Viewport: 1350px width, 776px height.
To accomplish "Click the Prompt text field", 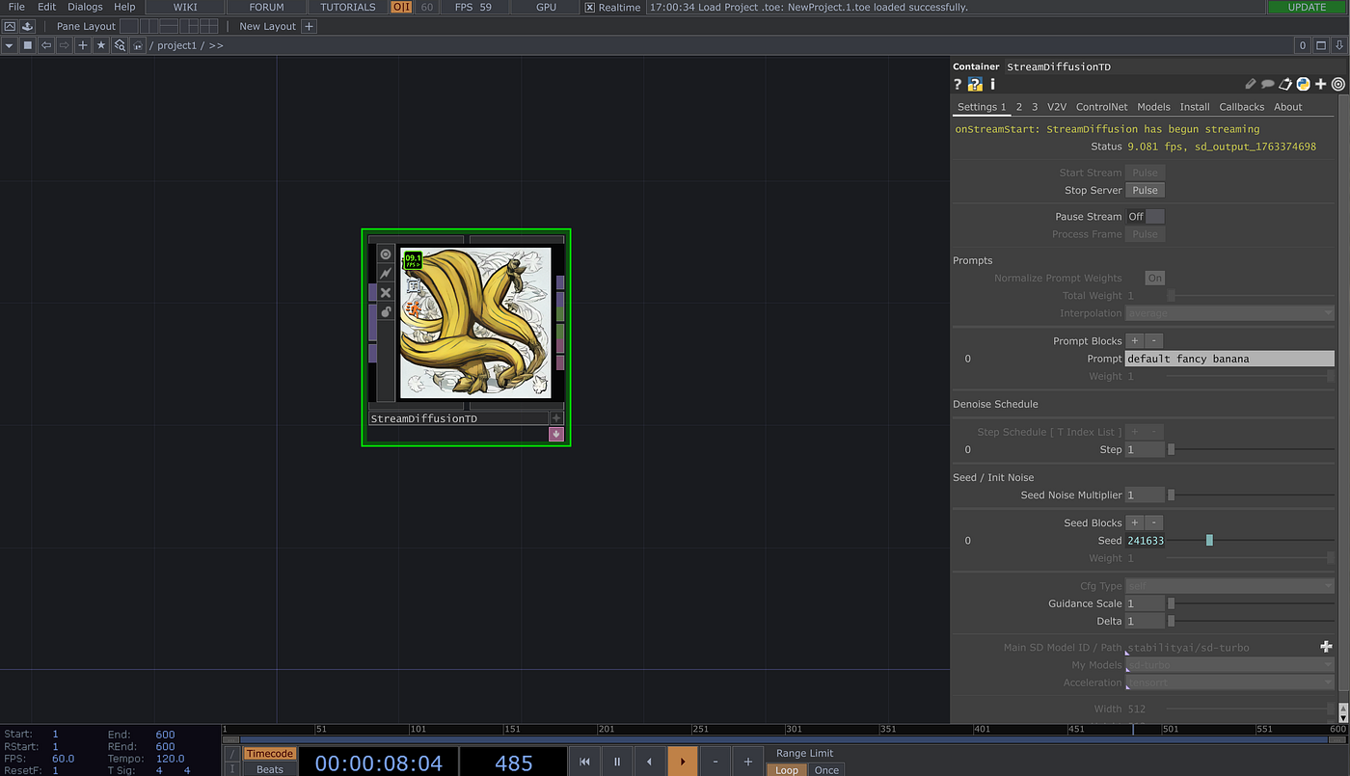I will pos(1230,359).
